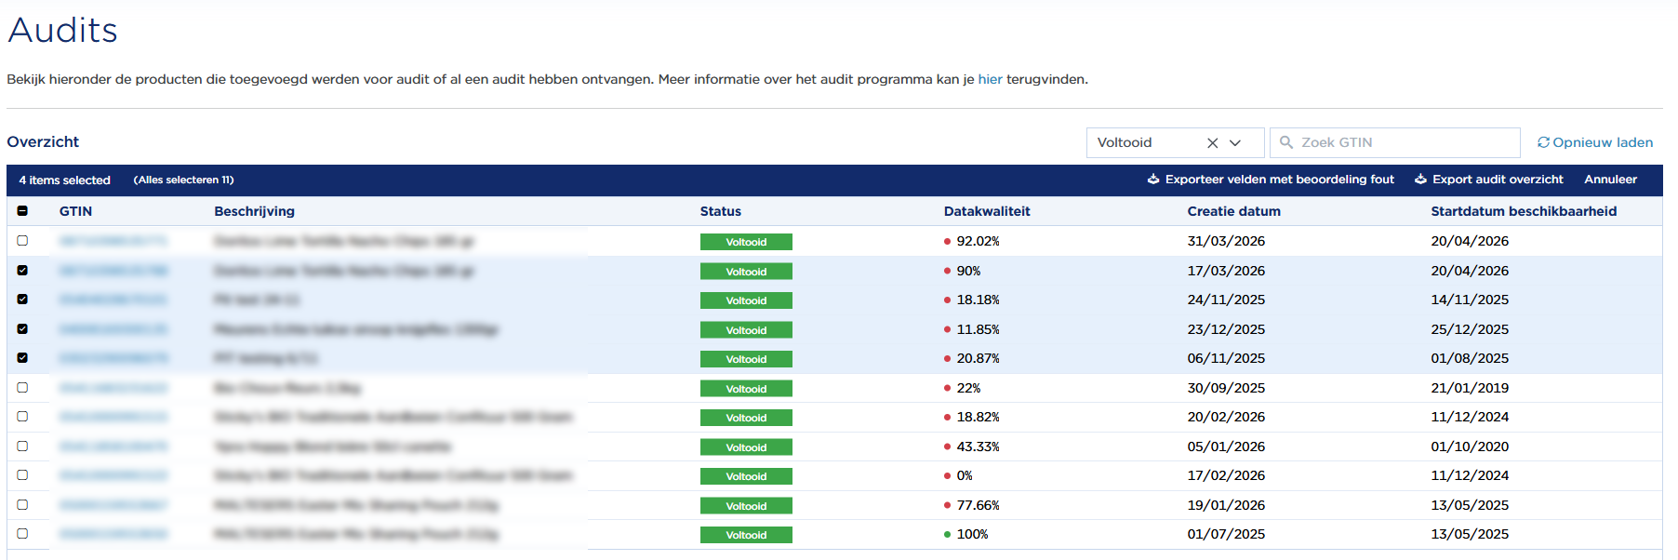This screenshot has height=560, width=1678.
Task: Click Alles selecteren 11
Action: coord(184,180)
